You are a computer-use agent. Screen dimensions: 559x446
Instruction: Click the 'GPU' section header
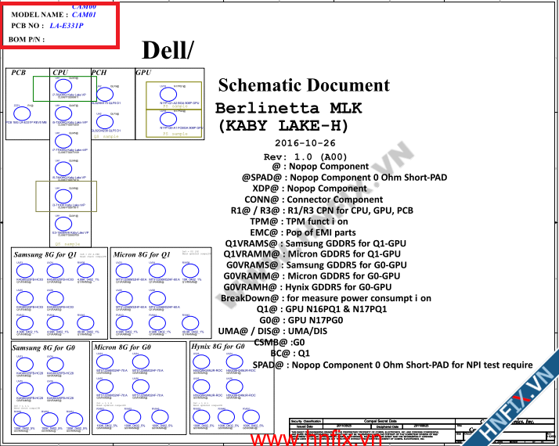(x=144, y=73)
